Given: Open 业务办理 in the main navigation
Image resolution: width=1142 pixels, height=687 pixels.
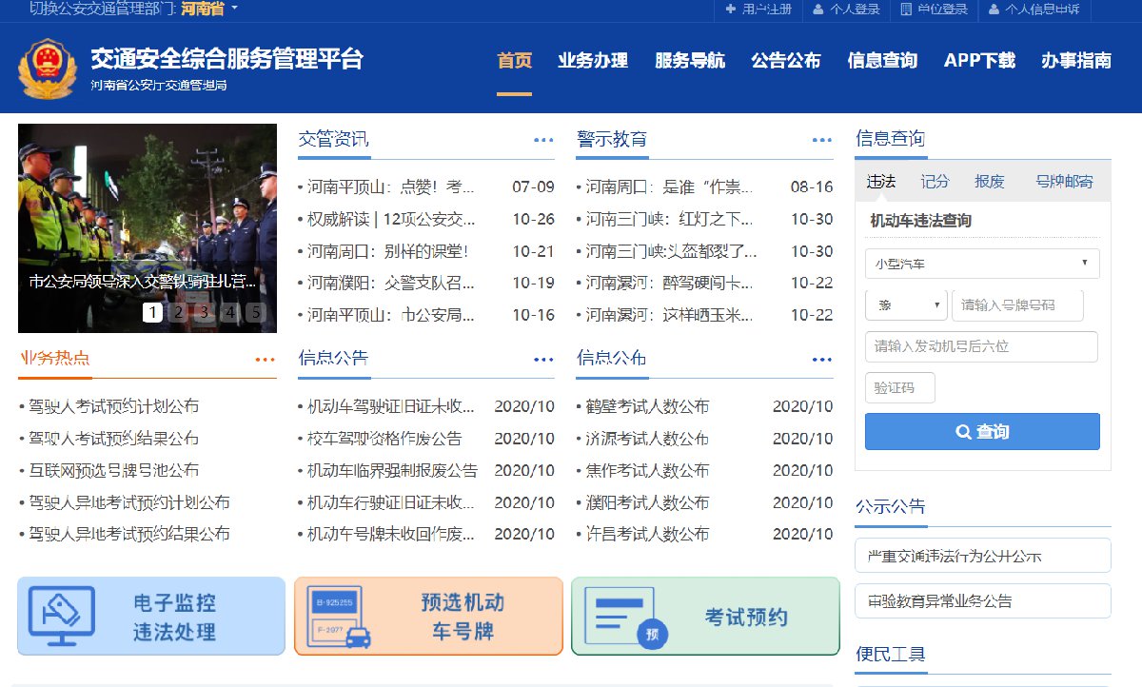Looking at the screenshot, I should coord(593,61).
